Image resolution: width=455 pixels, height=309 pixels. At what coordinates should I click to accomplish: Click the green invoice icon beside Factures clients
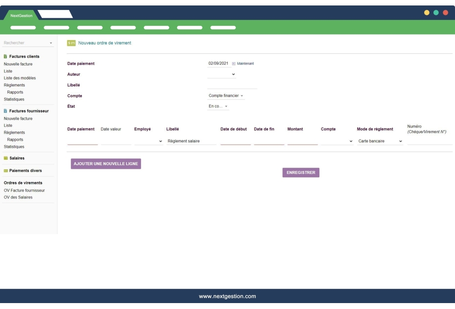point(5,56)
